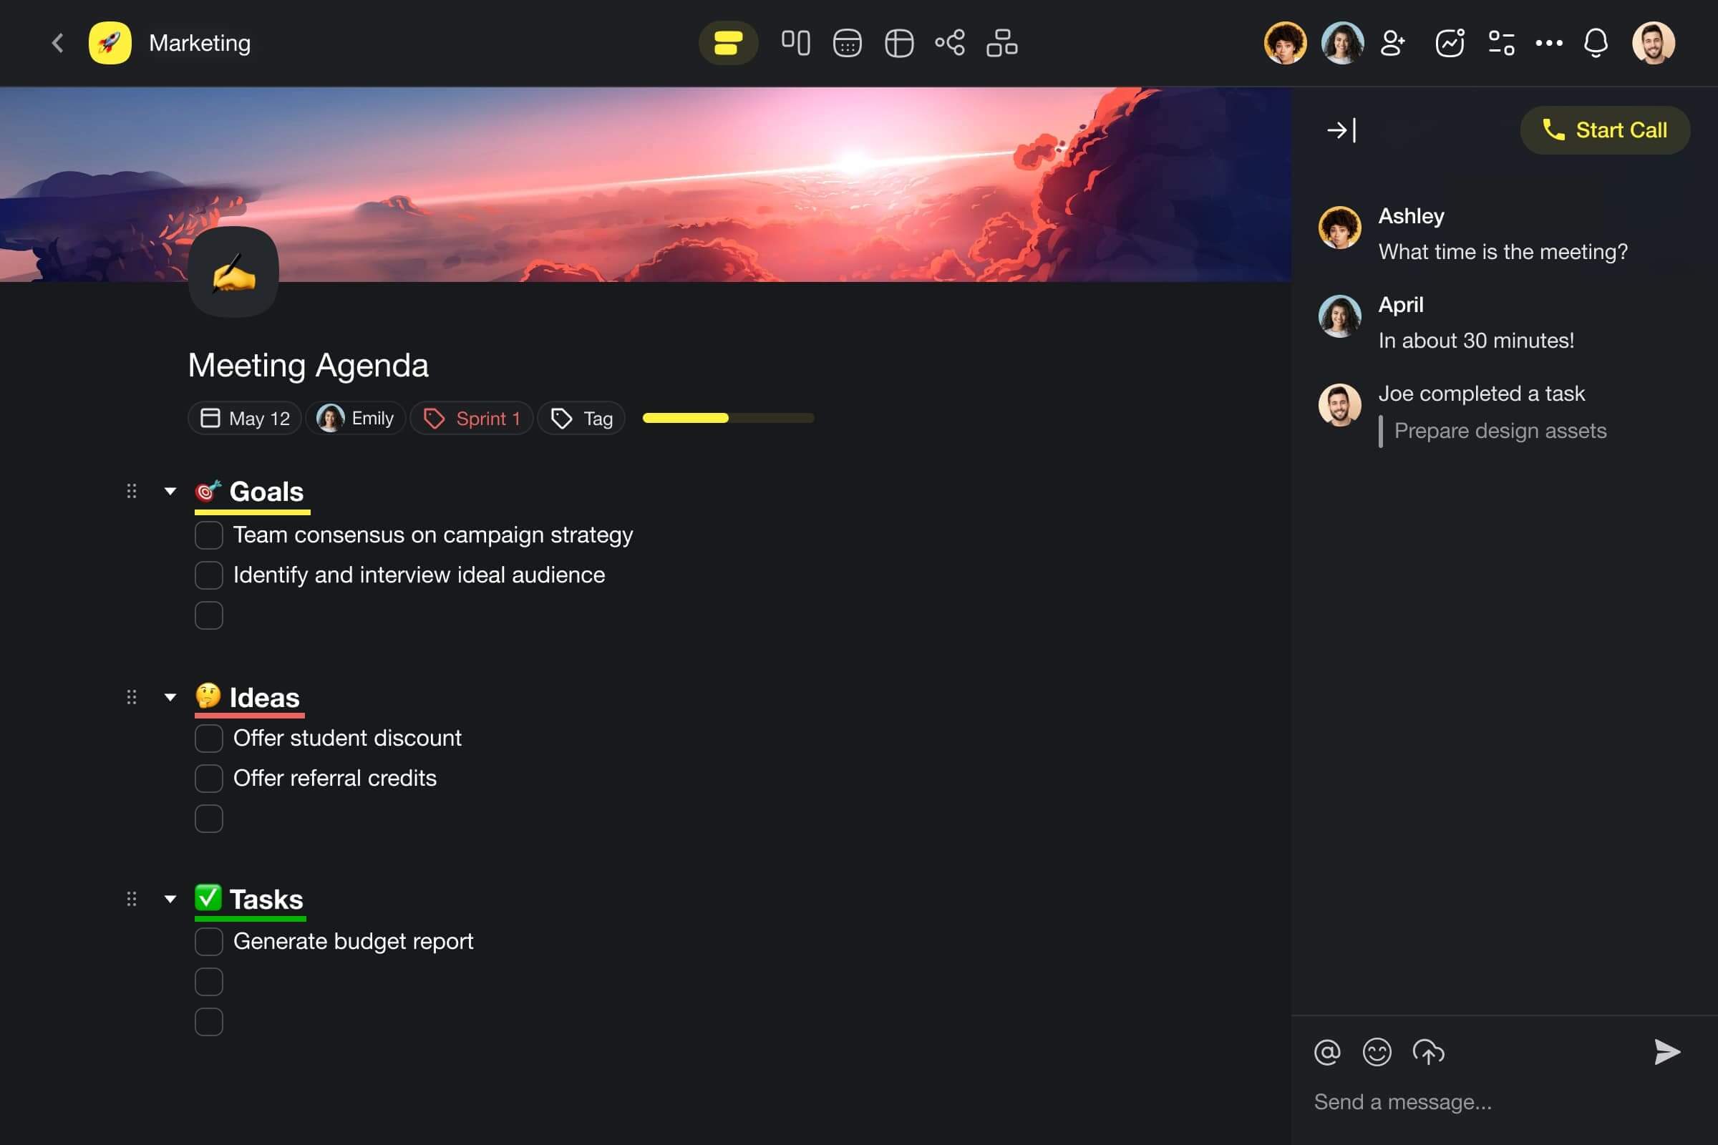Open the org chart view icon

1001,42
